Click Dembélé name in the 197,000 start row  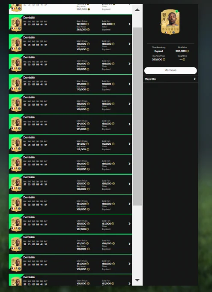coord(29,18)
